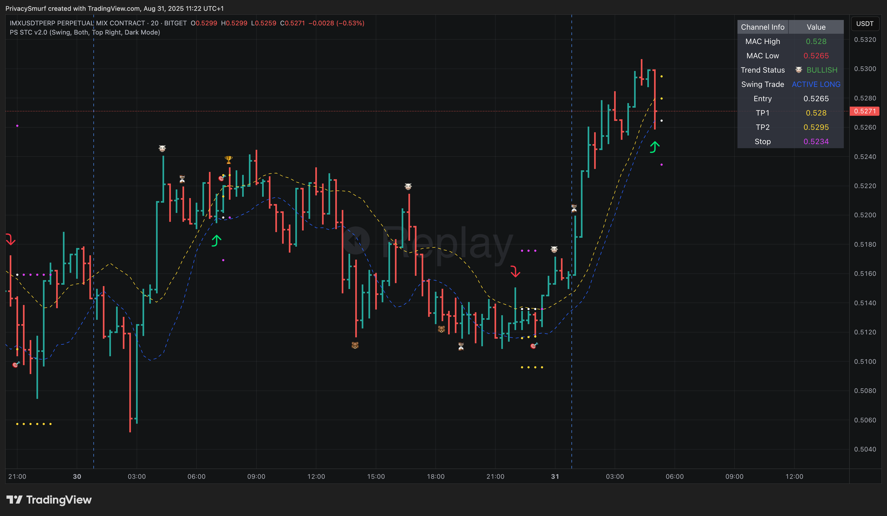Click the TradingView logo at bottom left

click(49, 500)
